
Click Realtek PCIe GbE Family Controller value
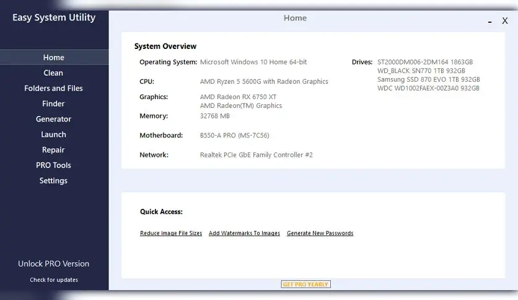tap(256, 155)
